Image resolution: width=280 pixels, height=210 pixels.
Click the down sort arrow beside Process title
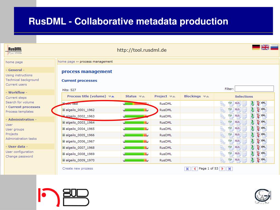point(110,97)
